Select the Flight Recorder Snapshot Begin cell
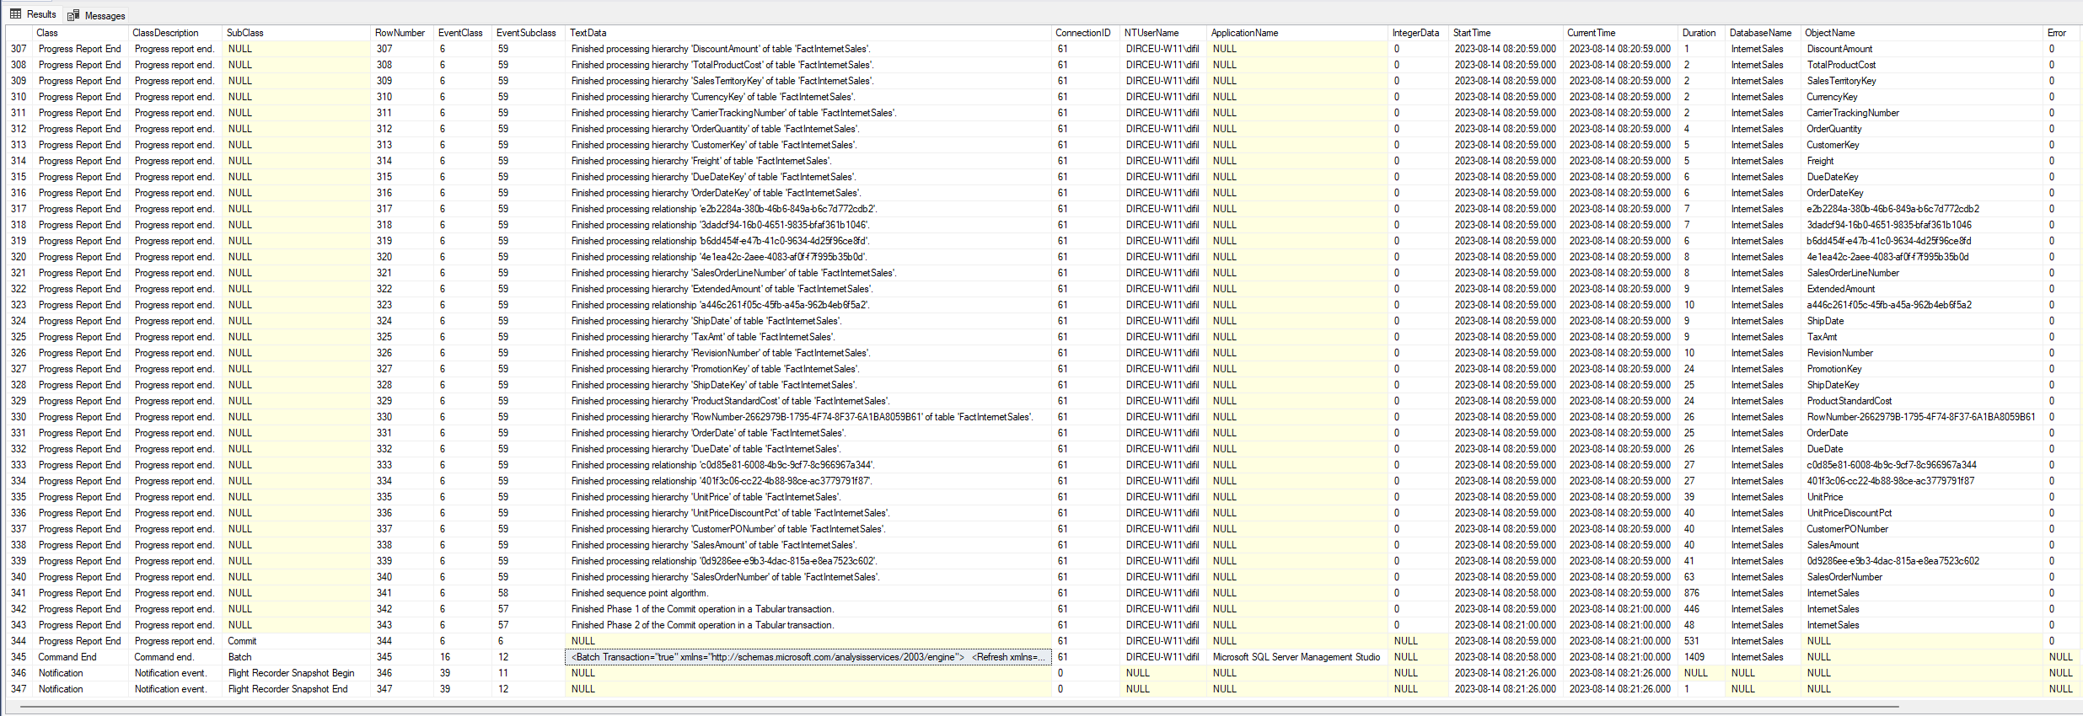The width and height of the screenshot is (2083, 716). [291, 673]
